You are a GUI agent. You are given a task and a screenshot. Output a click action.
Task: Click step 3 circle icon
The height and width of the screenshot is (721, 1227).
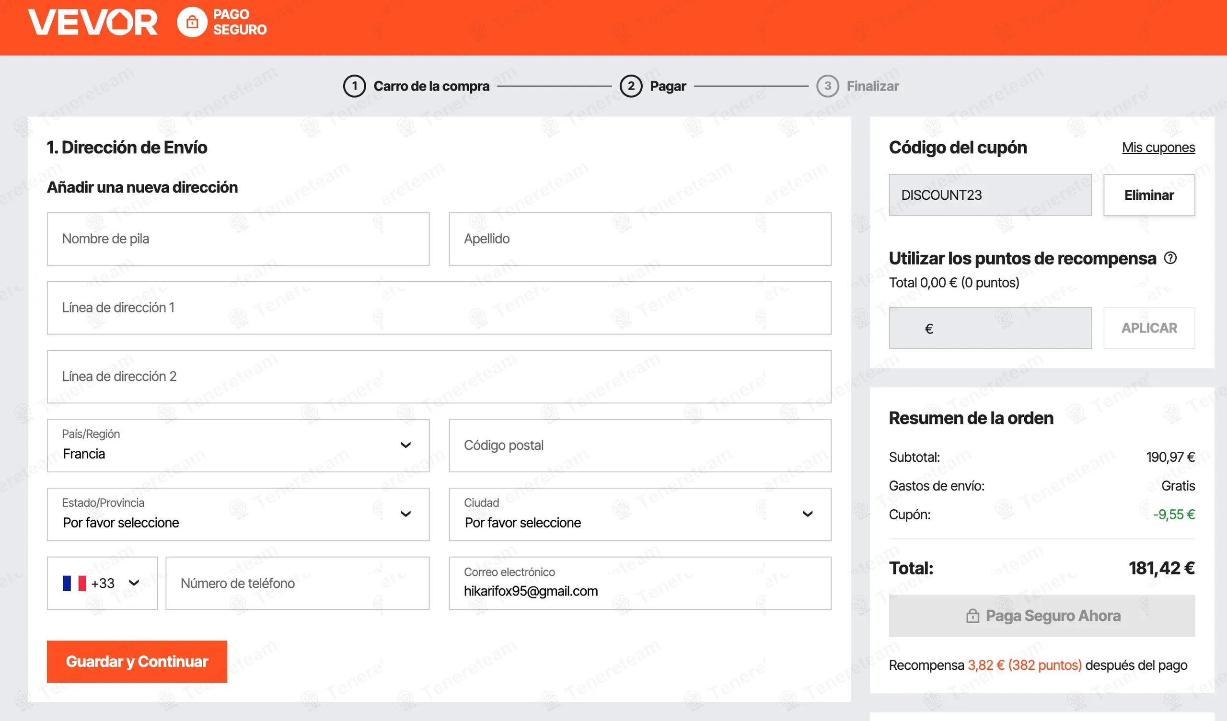[828, 86]
